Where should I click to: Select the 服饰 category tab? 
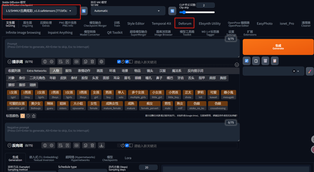point(69,71)
